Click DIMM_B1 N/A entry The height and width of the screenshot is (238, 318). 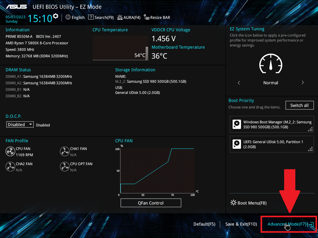click(x=18, y=90)
